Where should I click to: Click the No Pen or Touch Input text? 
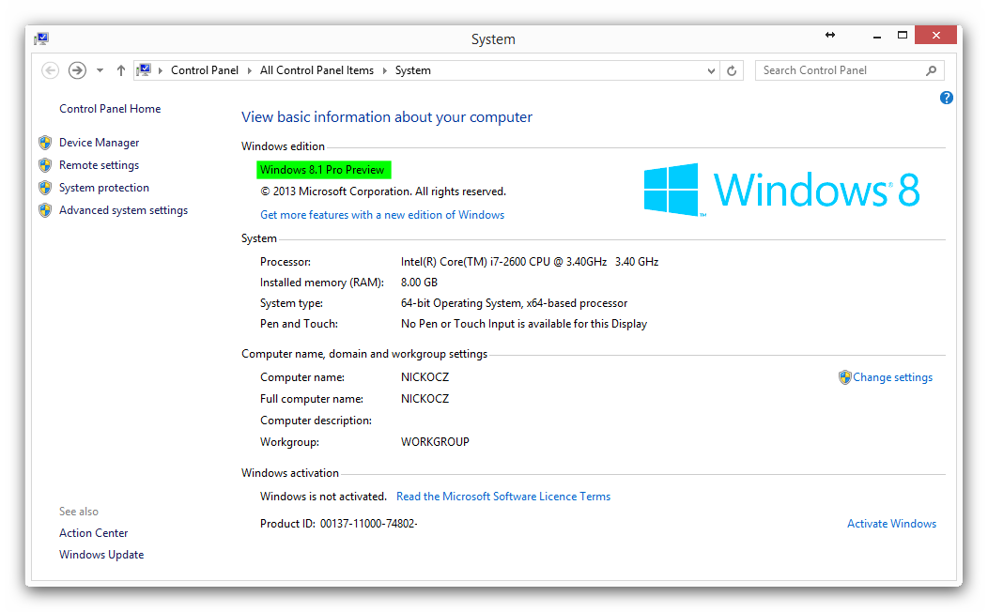(524, 324)
